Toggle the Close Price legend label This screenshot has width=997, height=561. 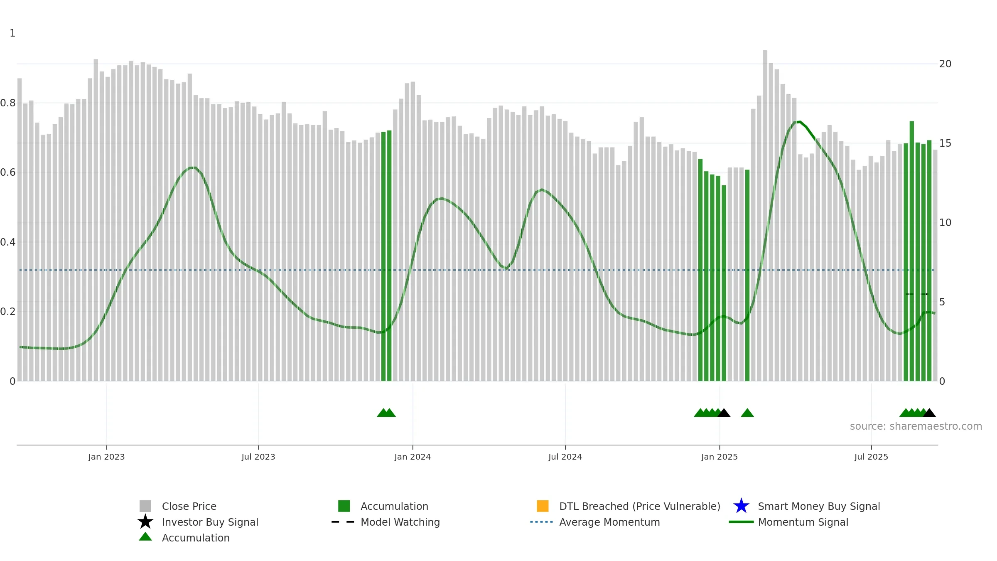tap(189, 506)
